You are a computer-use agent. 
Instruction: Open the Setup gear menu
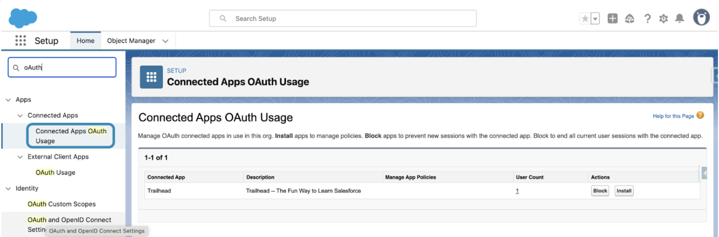[x=663, y=19]
